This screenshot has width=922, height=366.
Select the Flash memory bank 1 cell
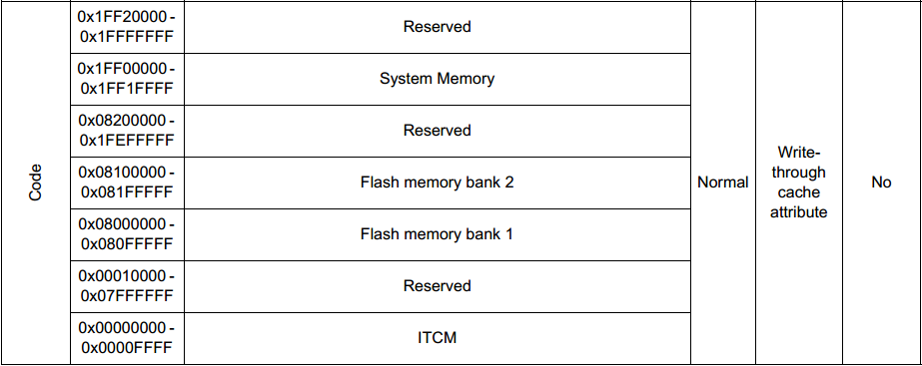click(x=437, y=234)
